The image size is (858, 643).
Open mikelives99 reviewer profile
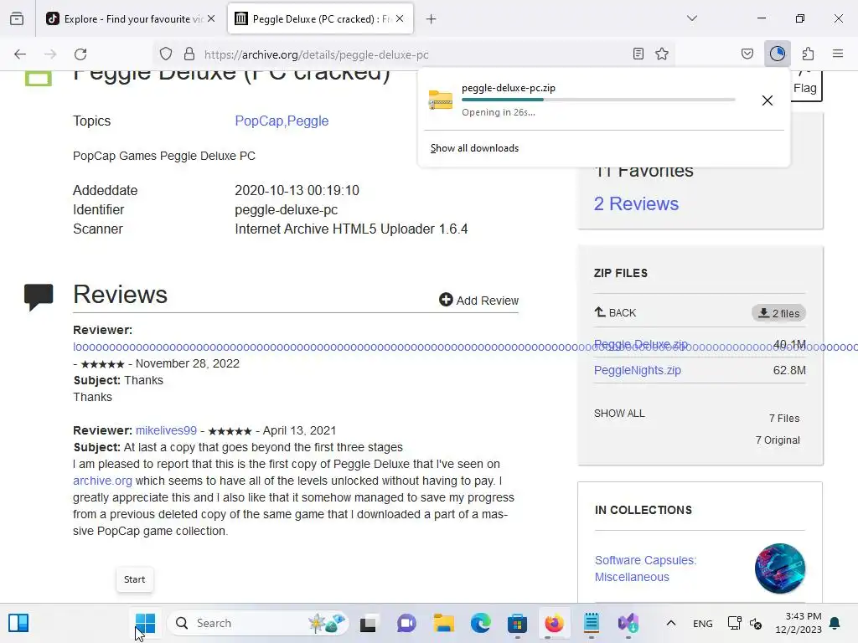(166, 430)
